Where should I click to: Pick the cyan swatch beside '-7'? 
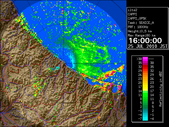(145, 119)
